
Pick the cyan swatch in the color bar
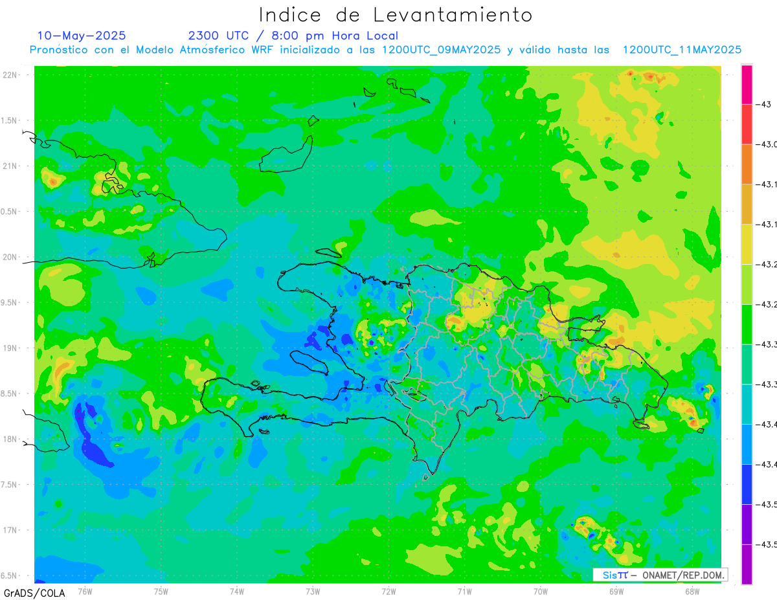point(747,405)
